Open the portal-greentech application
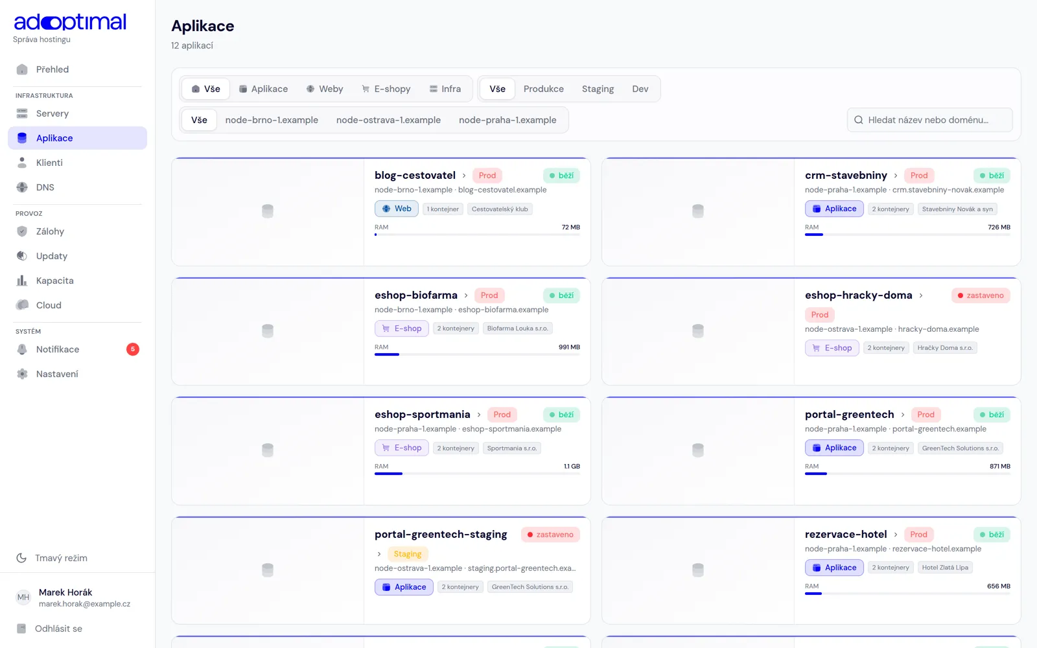This screenshot has width=1037, height=648. tap(849, 415)
